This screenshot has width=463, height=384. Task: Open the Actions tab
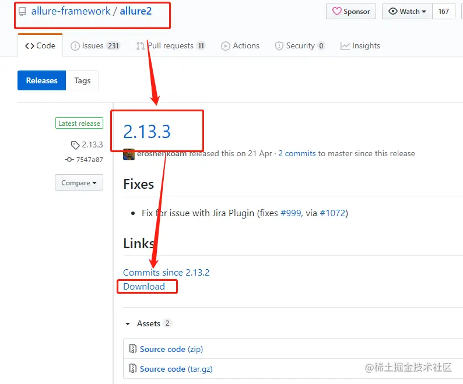pos(240,46)
